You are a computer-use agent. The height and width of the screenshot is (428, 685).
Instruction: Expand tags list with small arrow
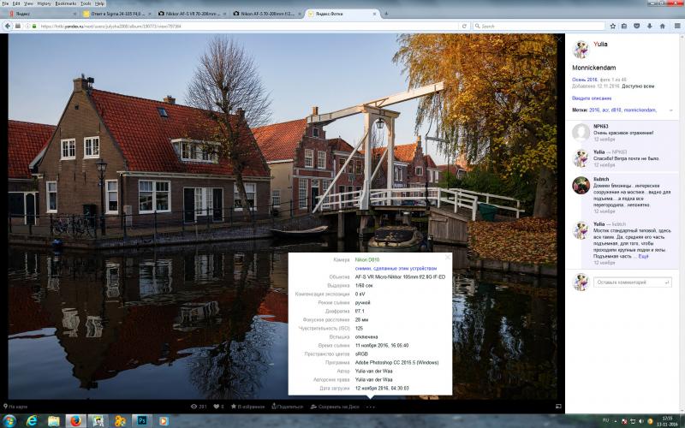[x=671, y=110]
